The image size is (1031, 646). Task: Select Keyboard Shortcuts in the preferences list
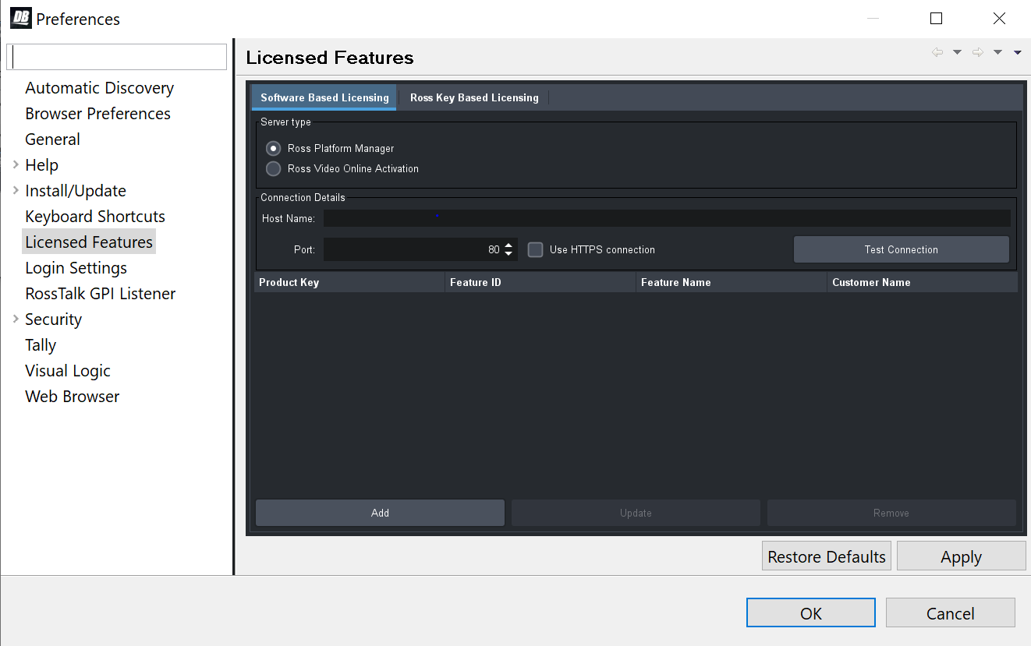click(94, 216)
